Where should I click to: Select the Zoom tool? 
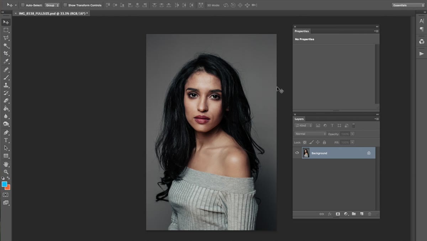click(x=6, y=172)
